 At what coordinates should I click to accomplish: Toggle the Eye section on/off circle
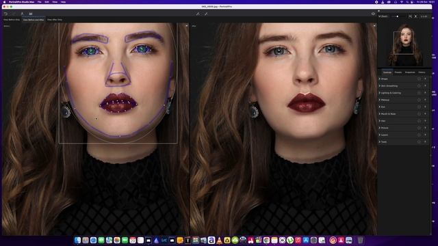(x=419, y=107)
